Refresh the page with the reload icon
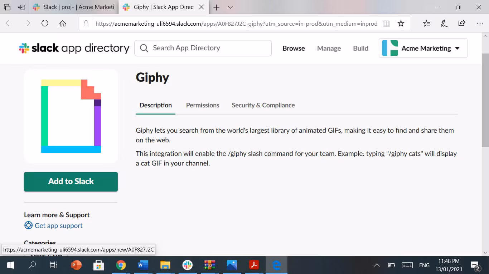This screenshot has width=489, height=274. (45, 24)
